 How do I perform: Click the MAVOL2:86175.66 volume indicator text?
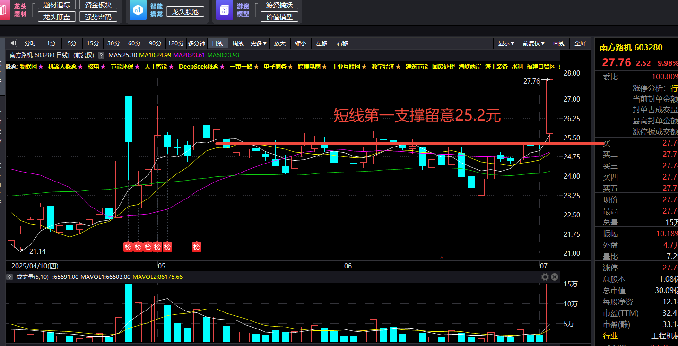(x=158, y=277)
